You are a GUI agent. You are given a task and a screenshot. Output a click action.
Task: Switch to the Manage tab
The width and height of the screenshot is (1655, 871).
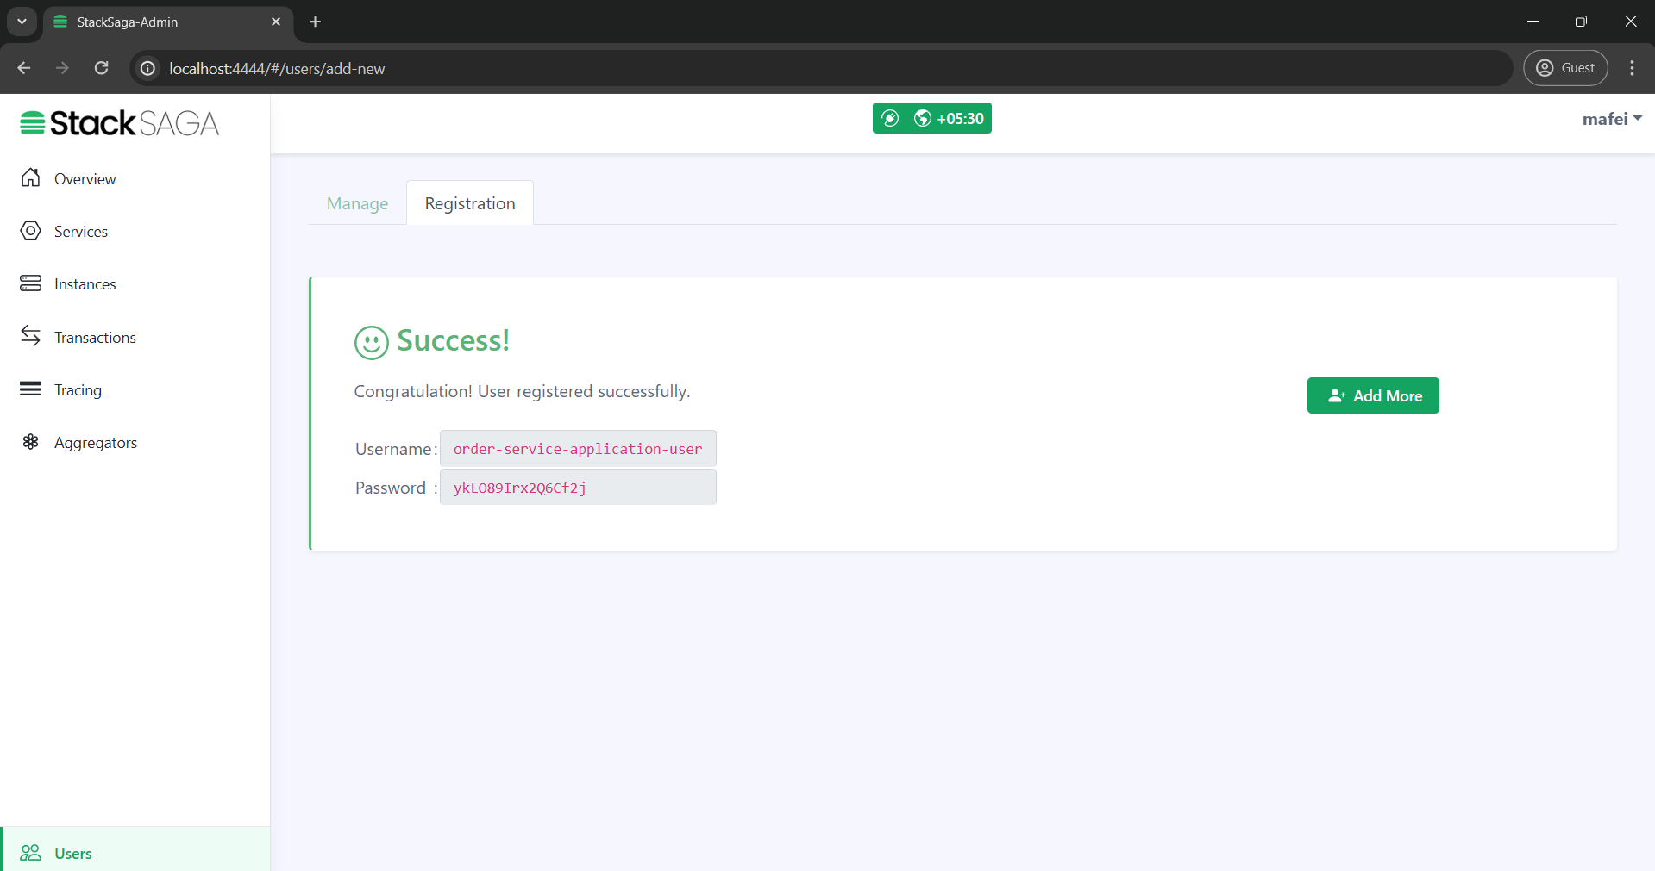pos(356,203)
